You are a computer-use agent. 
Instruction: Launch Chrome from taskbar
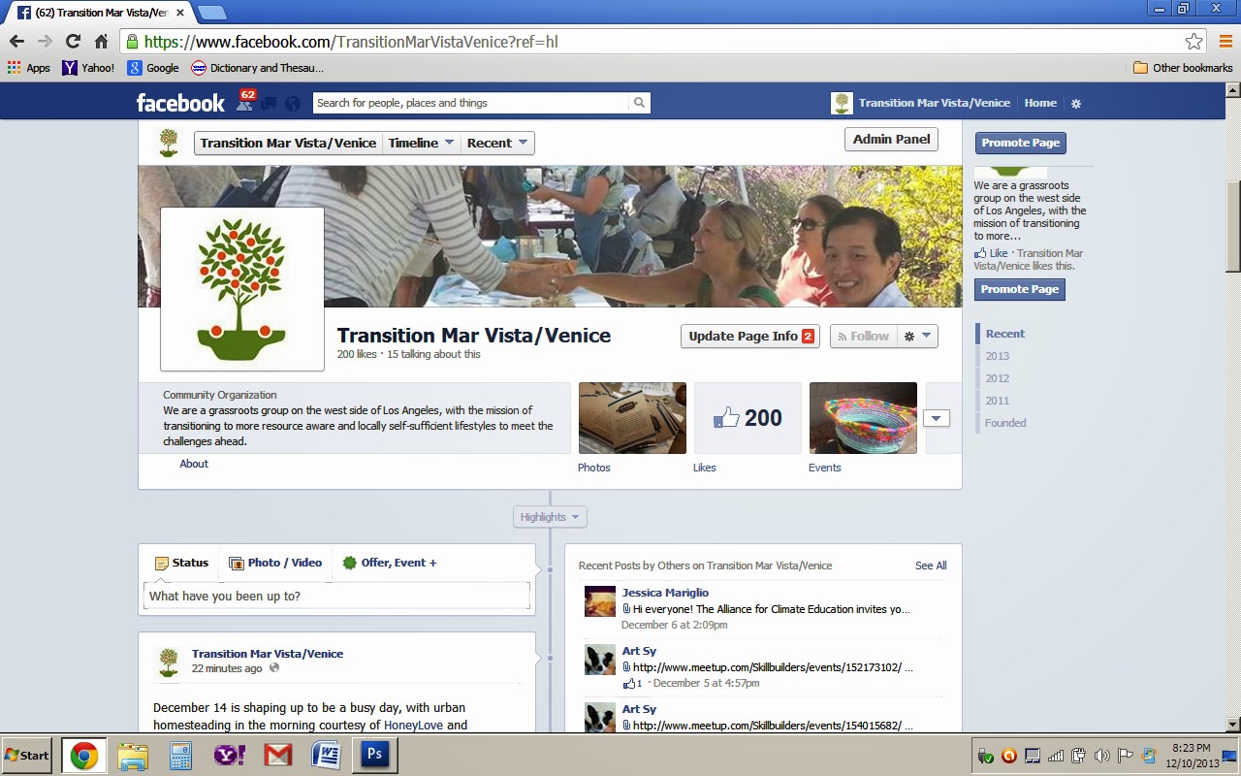point(84,756)
